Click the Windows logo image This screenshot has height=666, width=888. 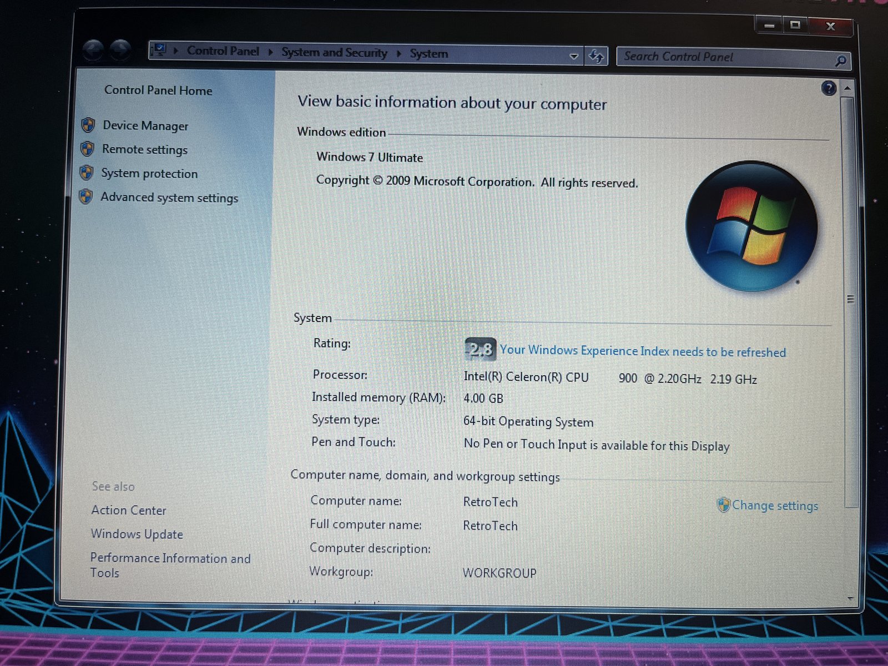click(751, 226)
